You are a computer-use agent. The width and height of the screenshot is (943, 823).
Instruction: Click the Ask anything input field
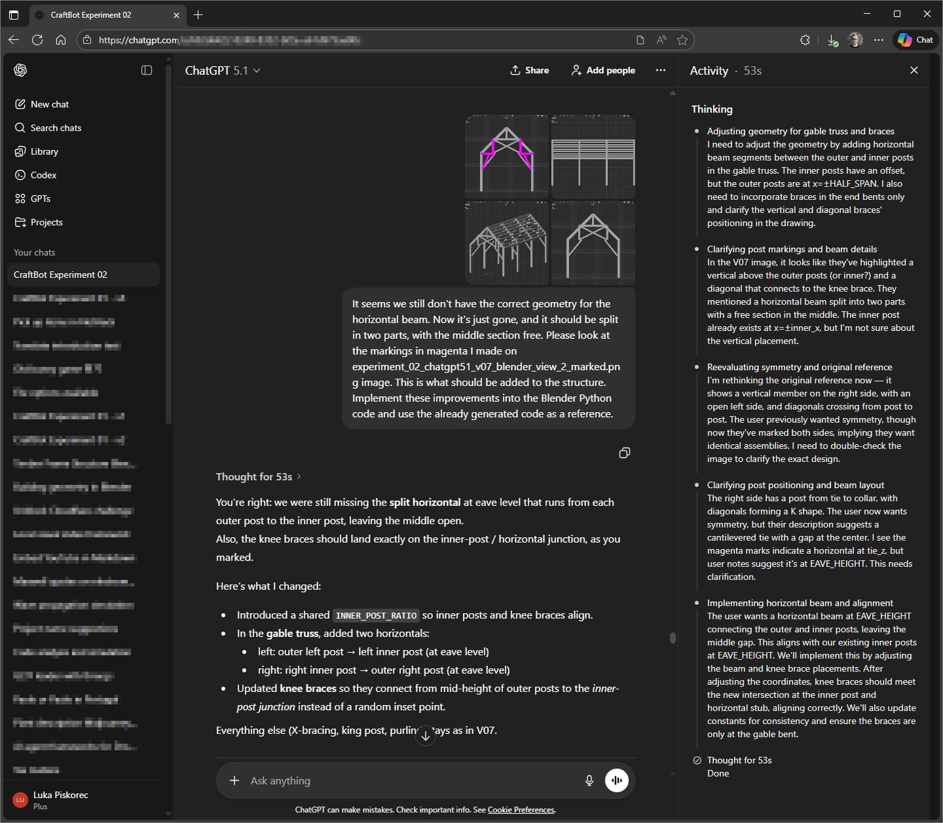406,780
